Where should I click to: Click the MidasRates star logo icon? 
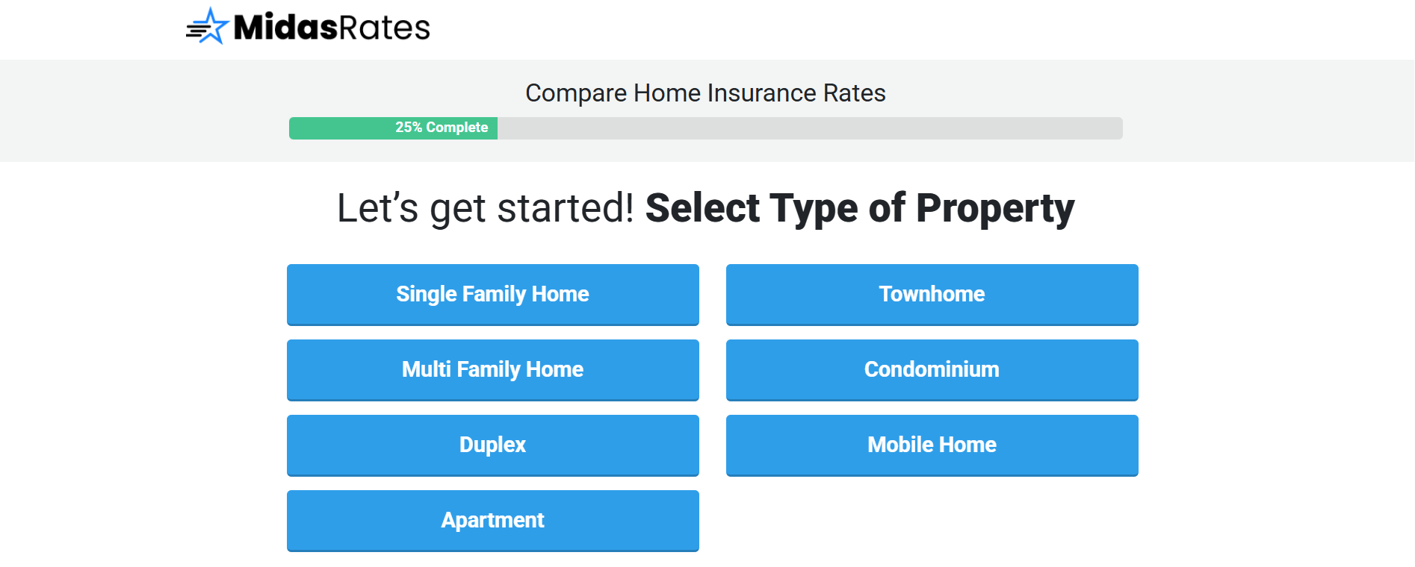point(208,27)
